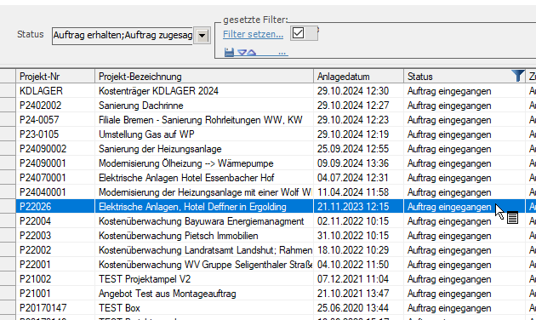Click date 31.10.2022 10:15
The image size is (536, 320).
pyautogui.click(x=353, y=236)
